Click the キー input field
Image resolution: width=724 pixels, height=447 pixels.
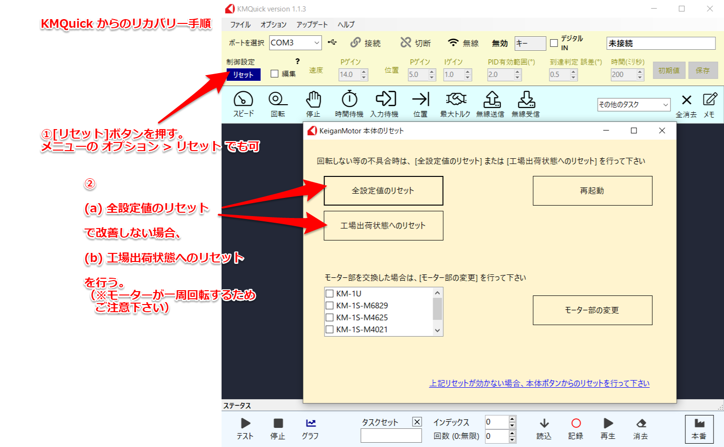530,43
